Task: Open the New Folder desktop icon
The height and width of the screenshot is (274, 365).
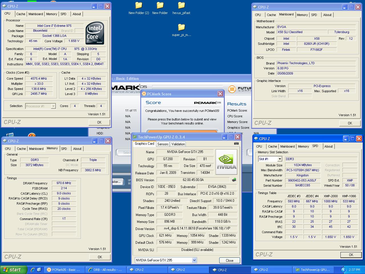Action: pos(160,8)
